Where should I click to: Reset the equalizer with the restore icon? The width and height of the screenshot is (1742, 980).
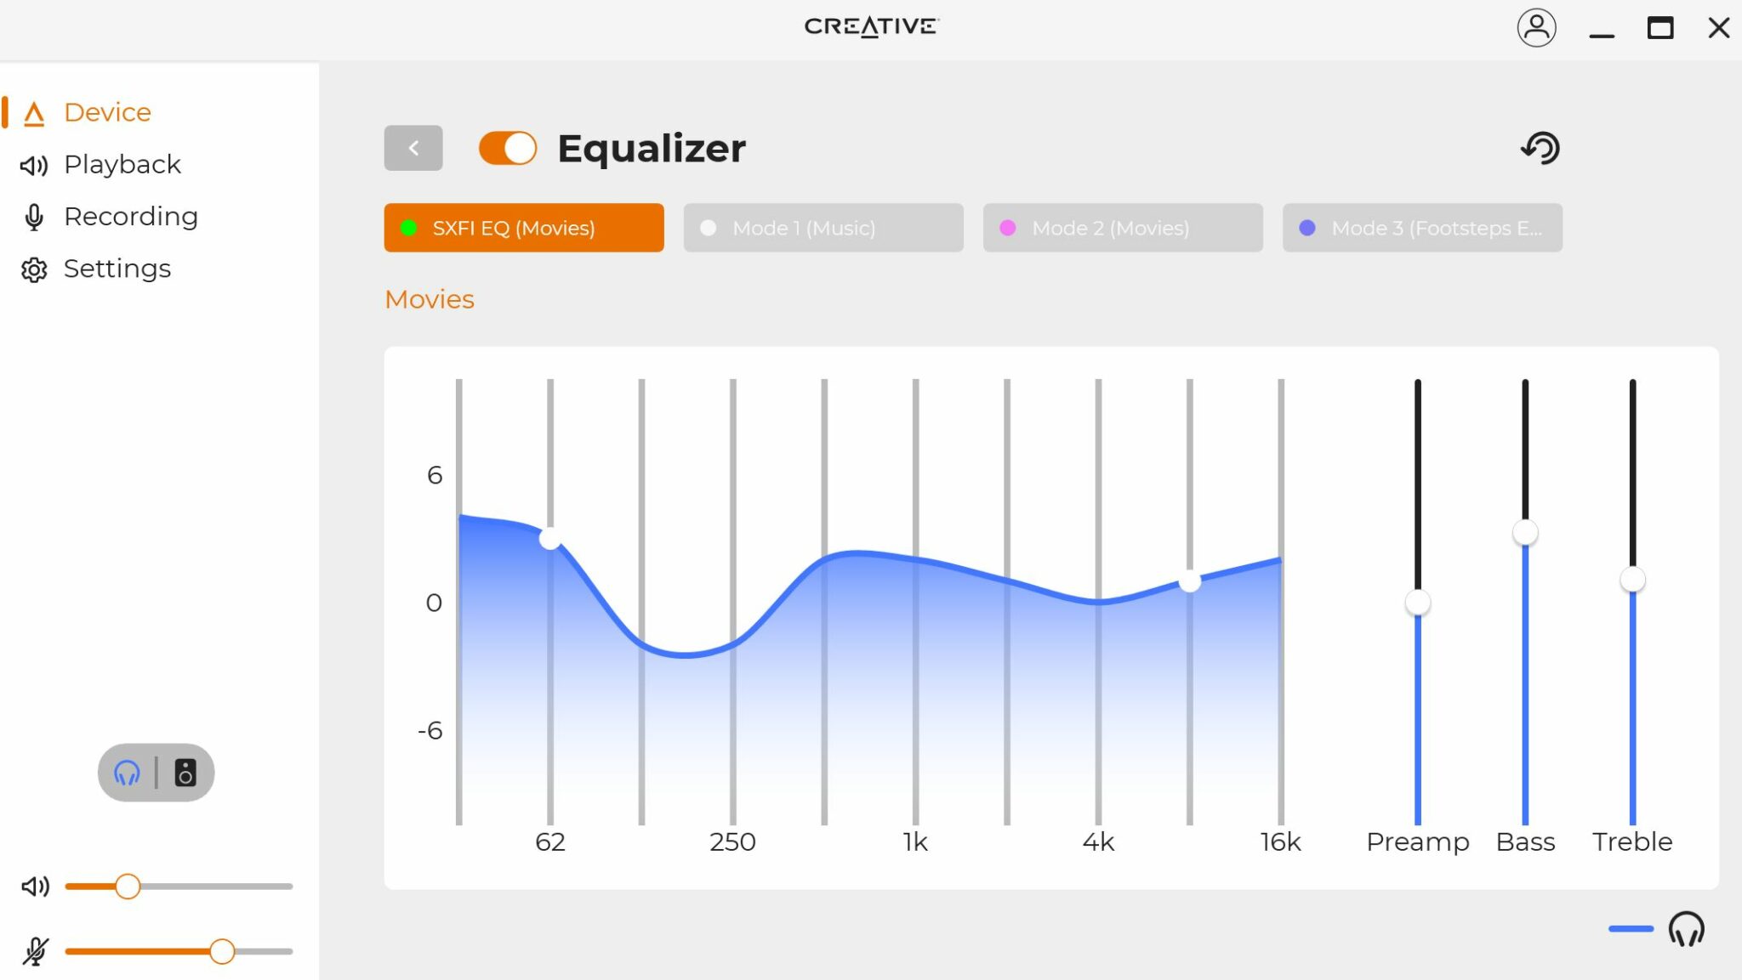pyautogui.click(x=1540, y=148)
